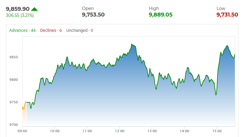Click the 12:00 label on the time axis

[x=120, y=131]
